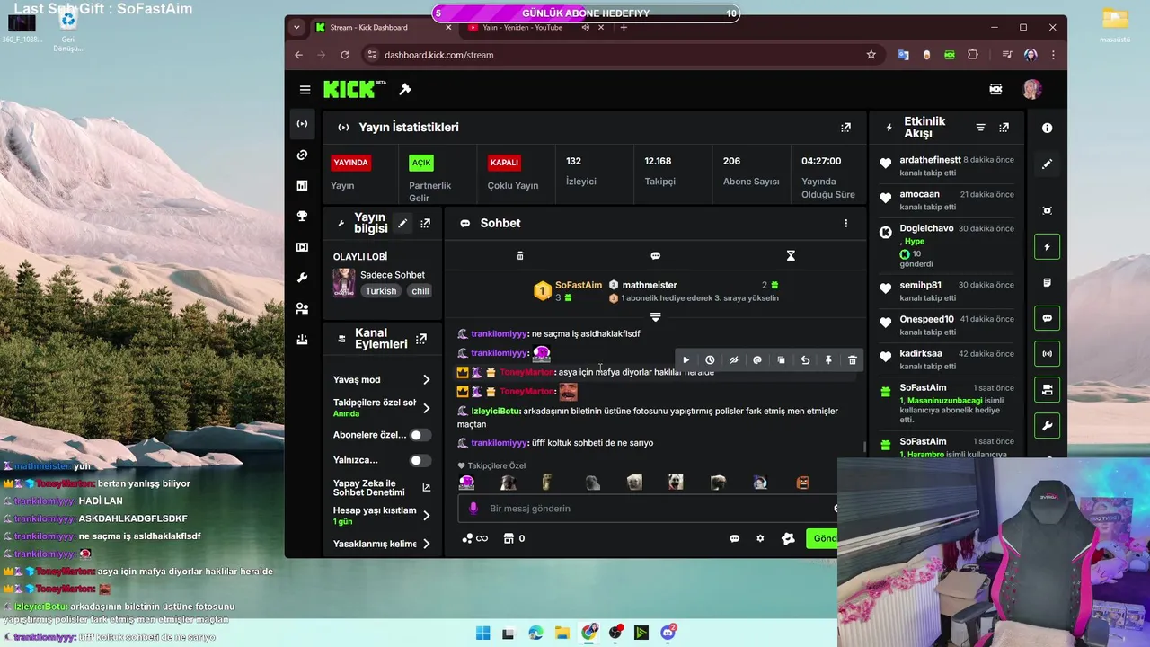Click the chill tag
This screenshot has height=647, width=1150.
(x=420, y=291)
